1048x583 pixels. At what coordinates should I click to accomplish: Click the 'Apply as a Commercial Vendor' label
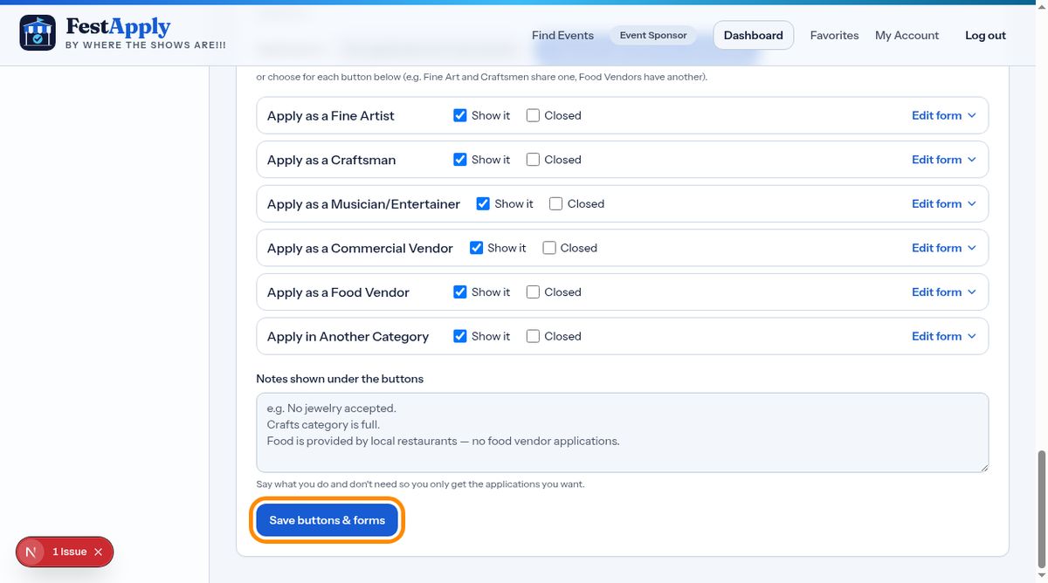360,248
